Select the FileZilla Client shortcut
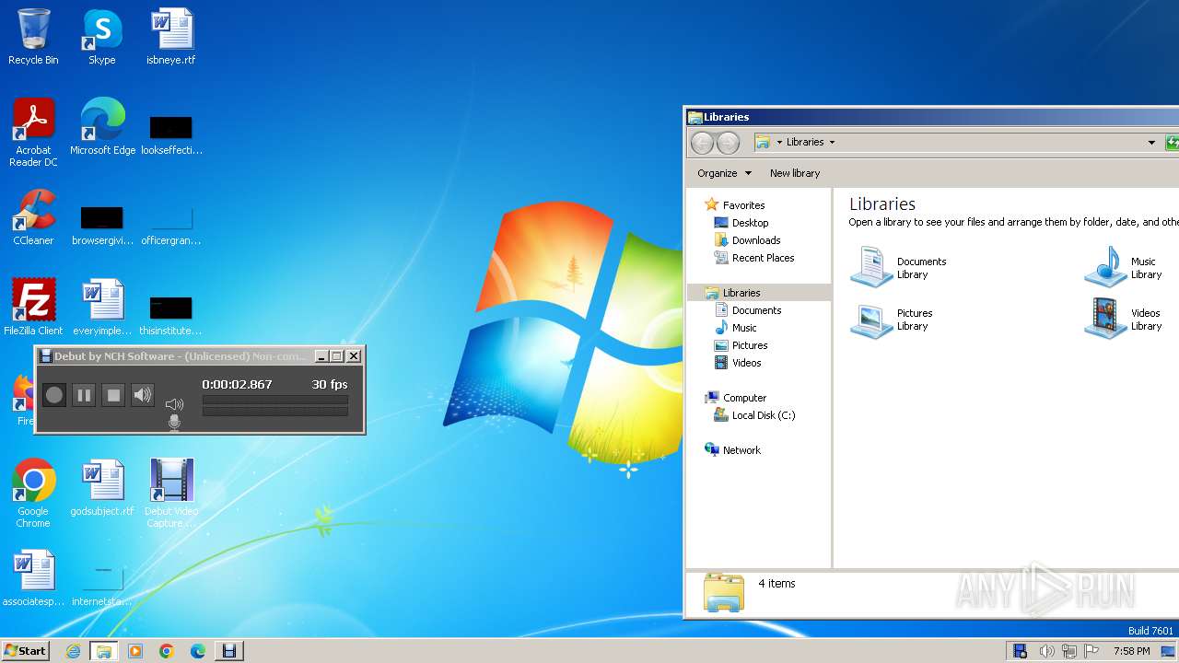 pyautogui.click(x=33, y=308)
